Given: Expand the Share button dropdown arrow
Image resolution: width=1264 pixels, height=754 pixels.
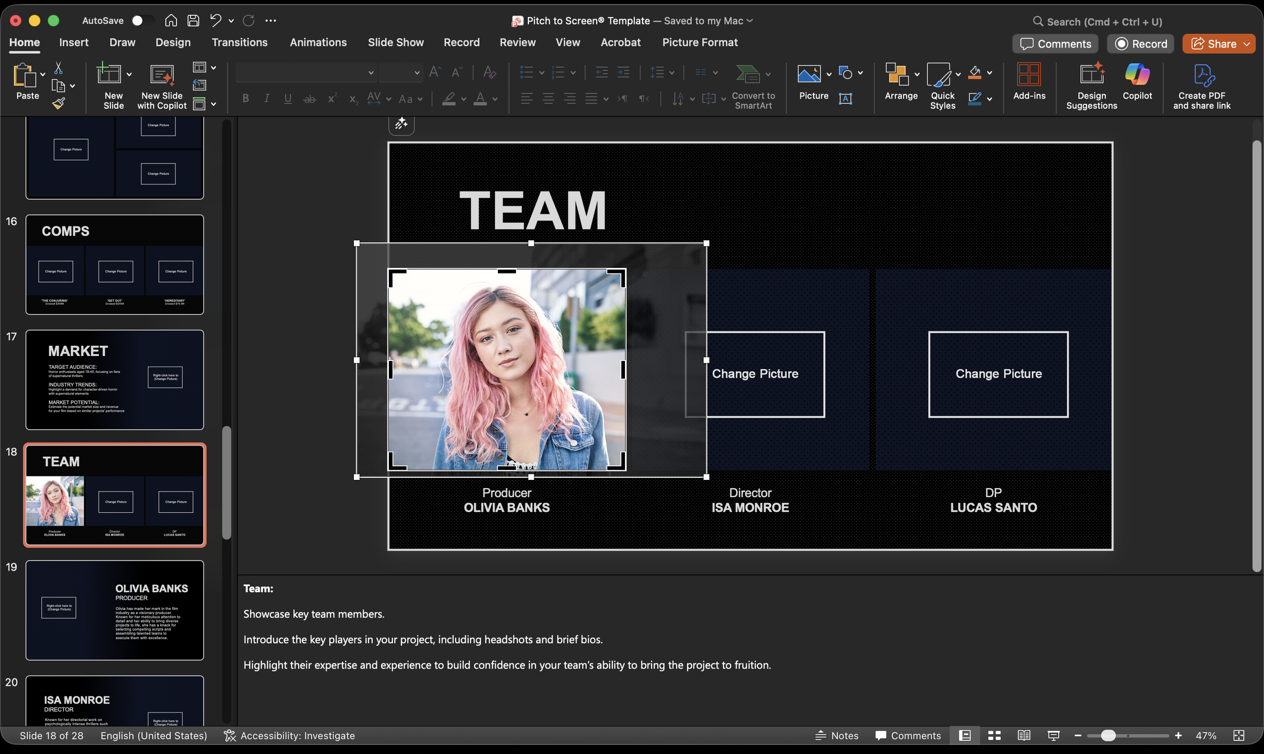Looking at the screenshot, I should [1247, 44].
